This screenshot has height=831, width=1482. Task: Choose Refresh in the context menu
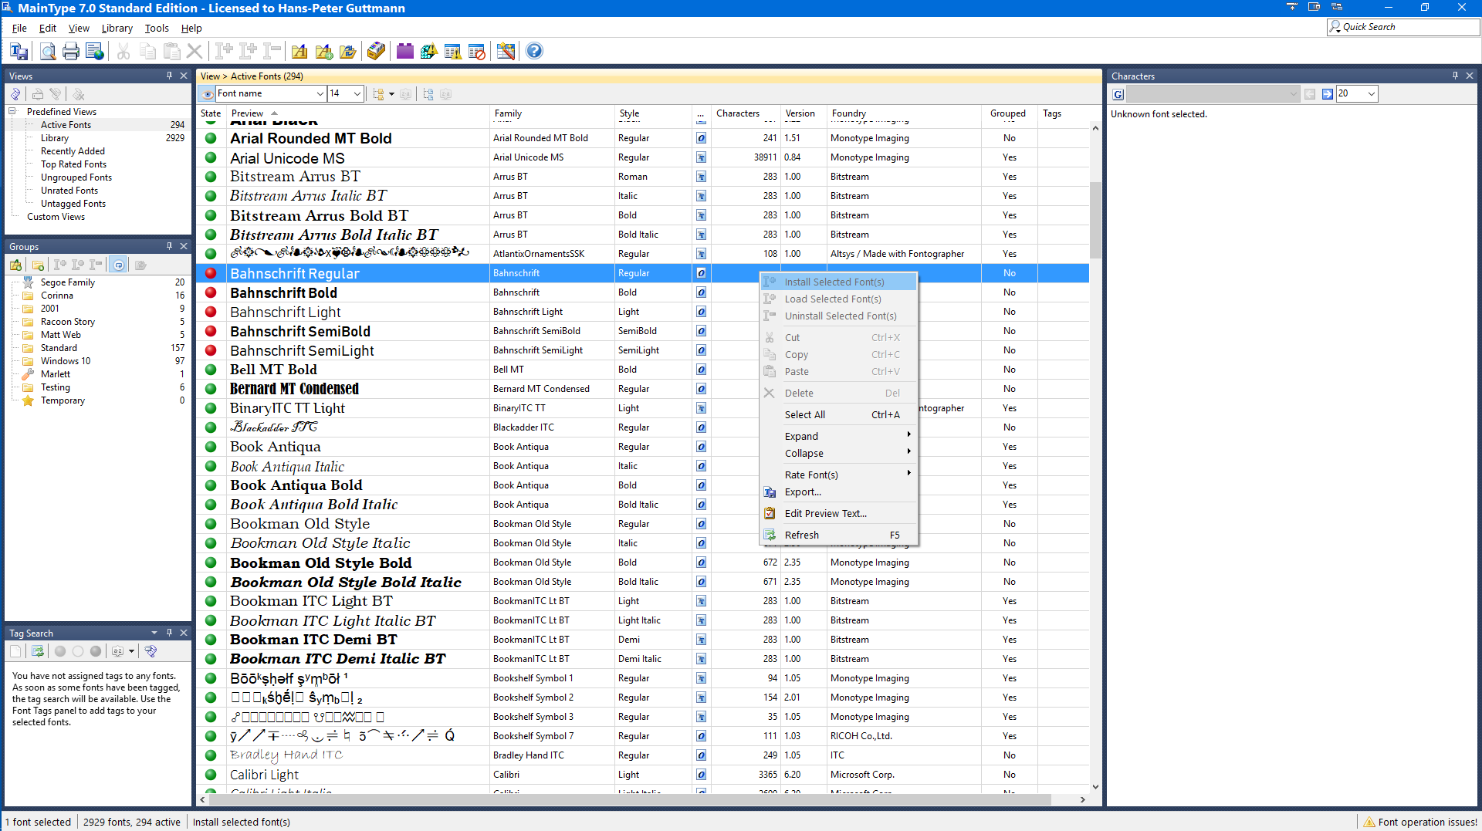838,535
